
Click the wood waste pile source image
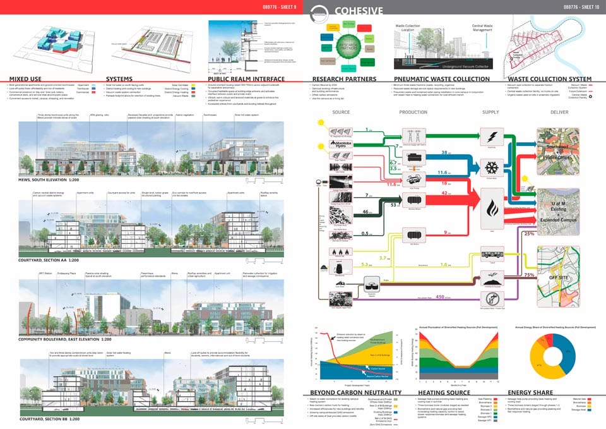(x=340, y=216)
